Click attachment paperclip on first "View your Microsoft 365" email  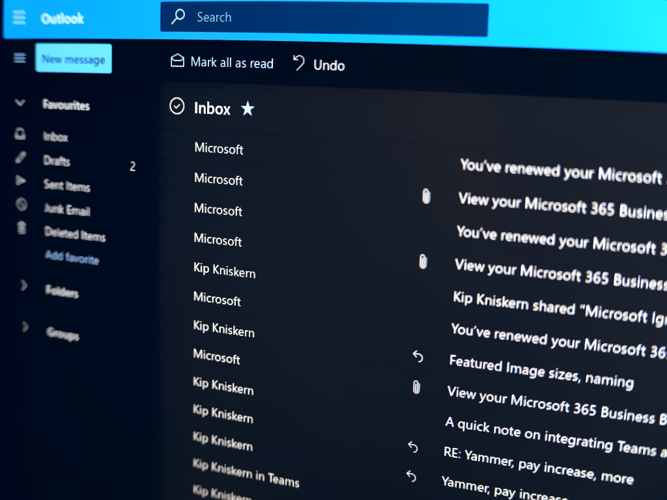pyautogui.click(x=426, y=196)
